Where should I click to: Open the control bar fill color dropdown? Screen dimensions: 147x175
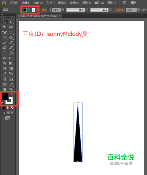click(x=29, y=10)
